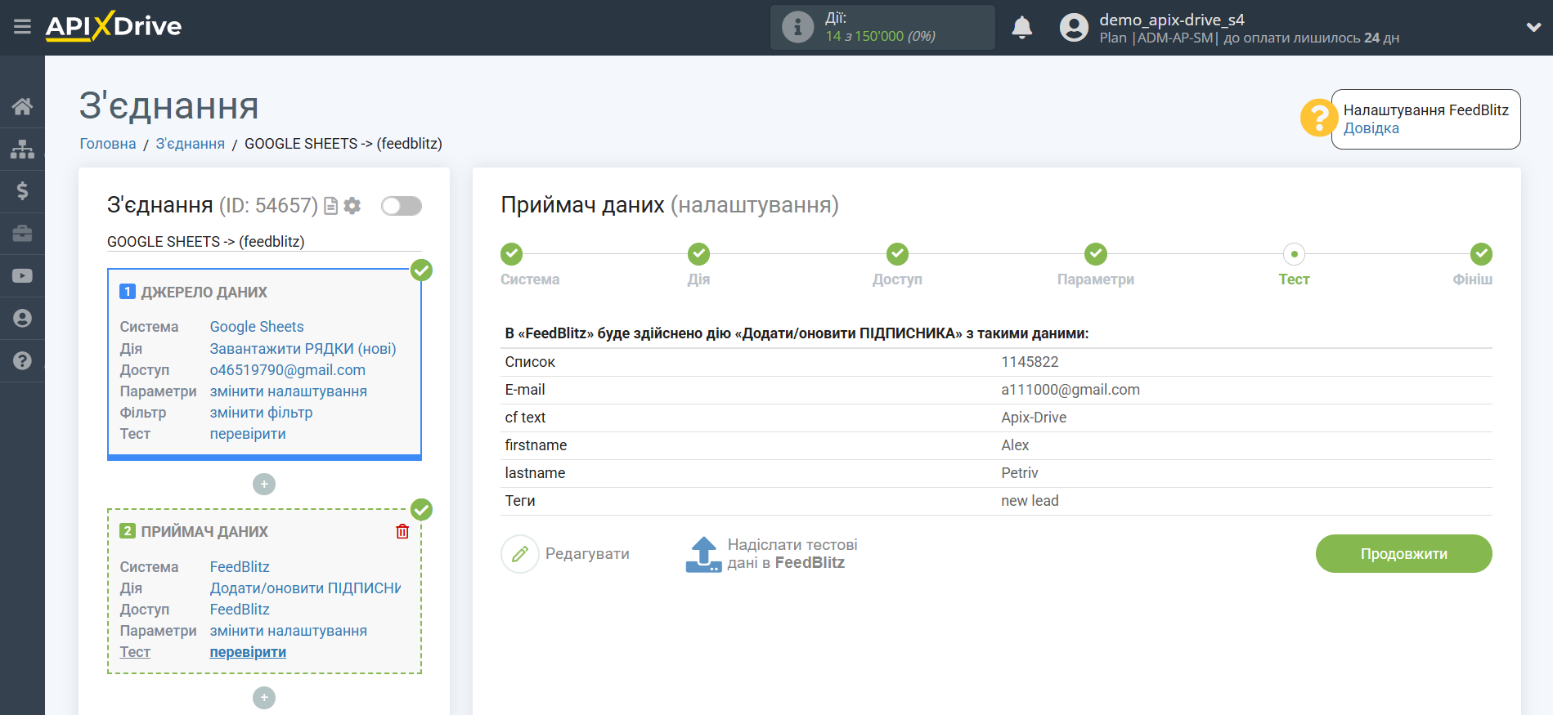1553x715 pixels.
Task: Go to З'єднання breadcrumb link
Action: coord(190,144)
